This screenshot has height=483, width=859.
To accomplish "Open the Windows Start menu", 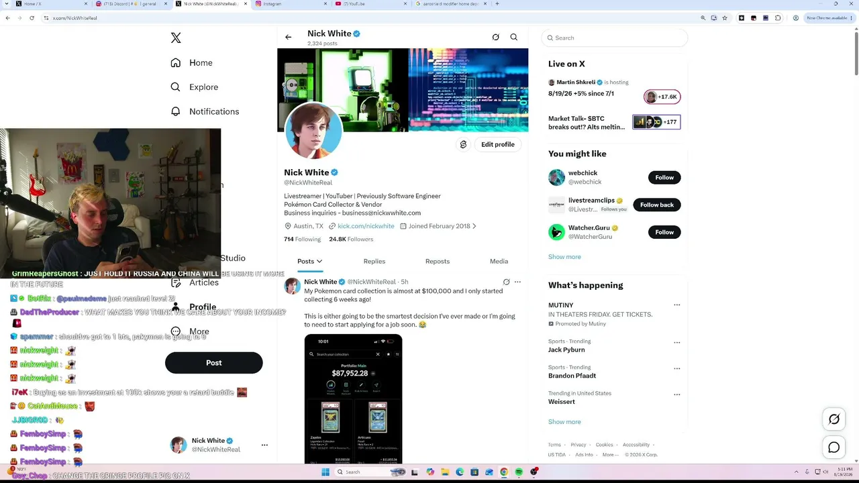I will tap(325, 472).
